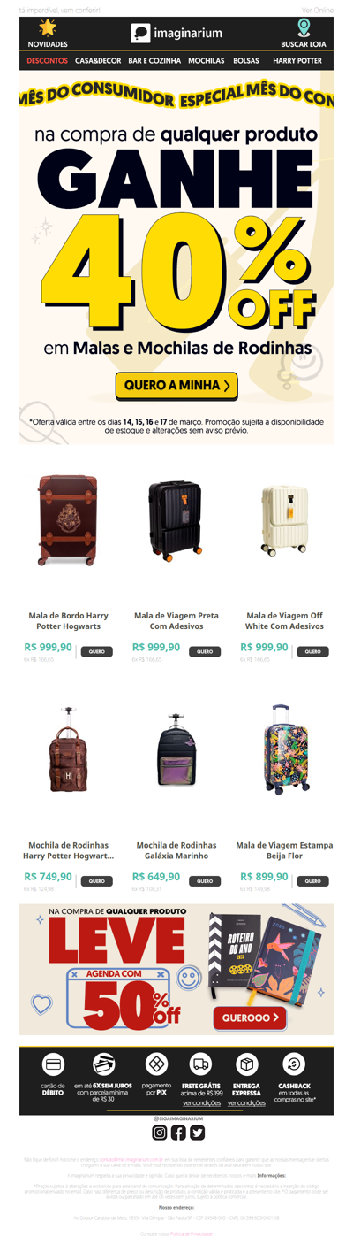Select the Descontos menu item
The width and height of the screenshot is (353, 1252).
[48, 61]
